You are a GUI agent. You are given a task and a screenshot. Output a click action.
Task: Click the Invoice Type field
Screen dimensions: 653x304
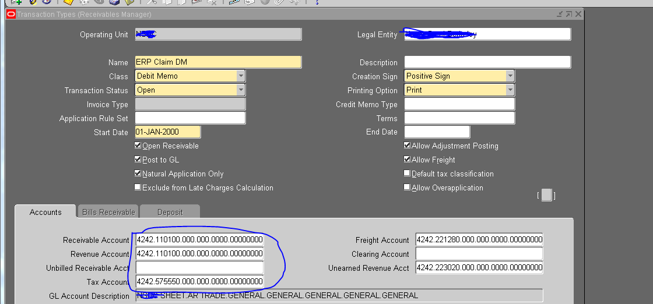pos(190,104)
